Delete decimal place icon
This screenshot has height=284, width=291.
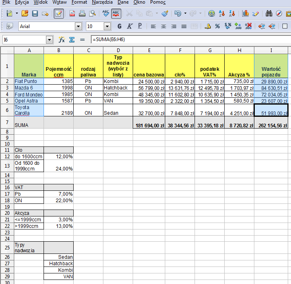click(x=248, y=26)
